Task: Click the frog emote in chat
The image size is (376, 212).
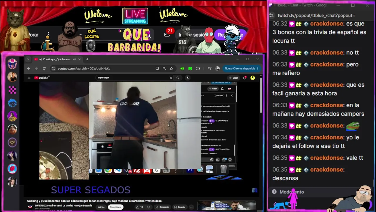Action: pyautogui.click(x=353, y=126)
